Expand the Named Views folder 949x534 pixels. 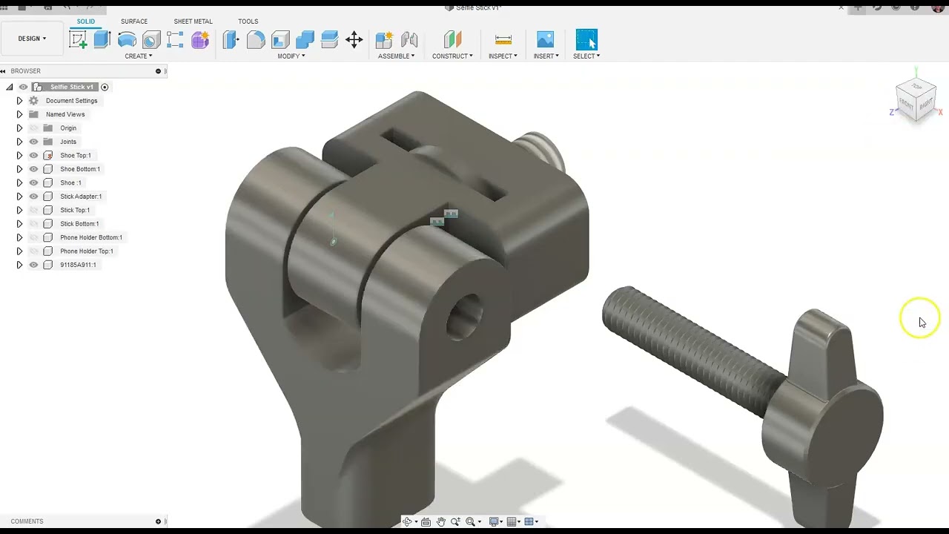pos(19,114)
